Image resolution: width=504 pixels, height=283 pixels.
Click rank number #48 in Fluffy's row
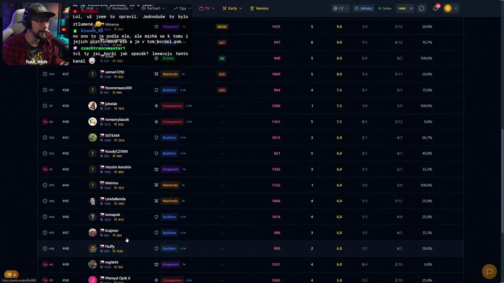point(65,248)
